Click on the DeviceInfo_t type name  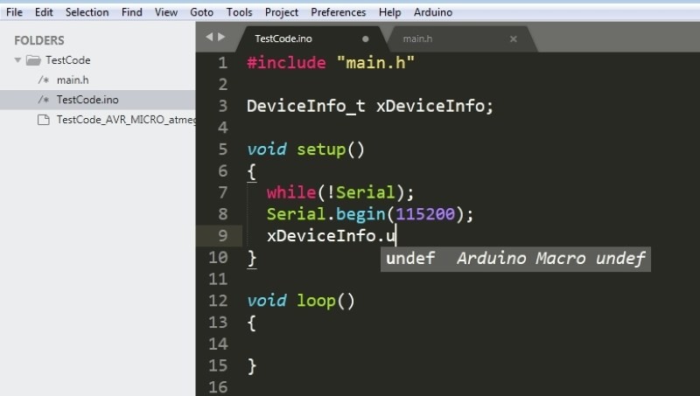[306, 106]
